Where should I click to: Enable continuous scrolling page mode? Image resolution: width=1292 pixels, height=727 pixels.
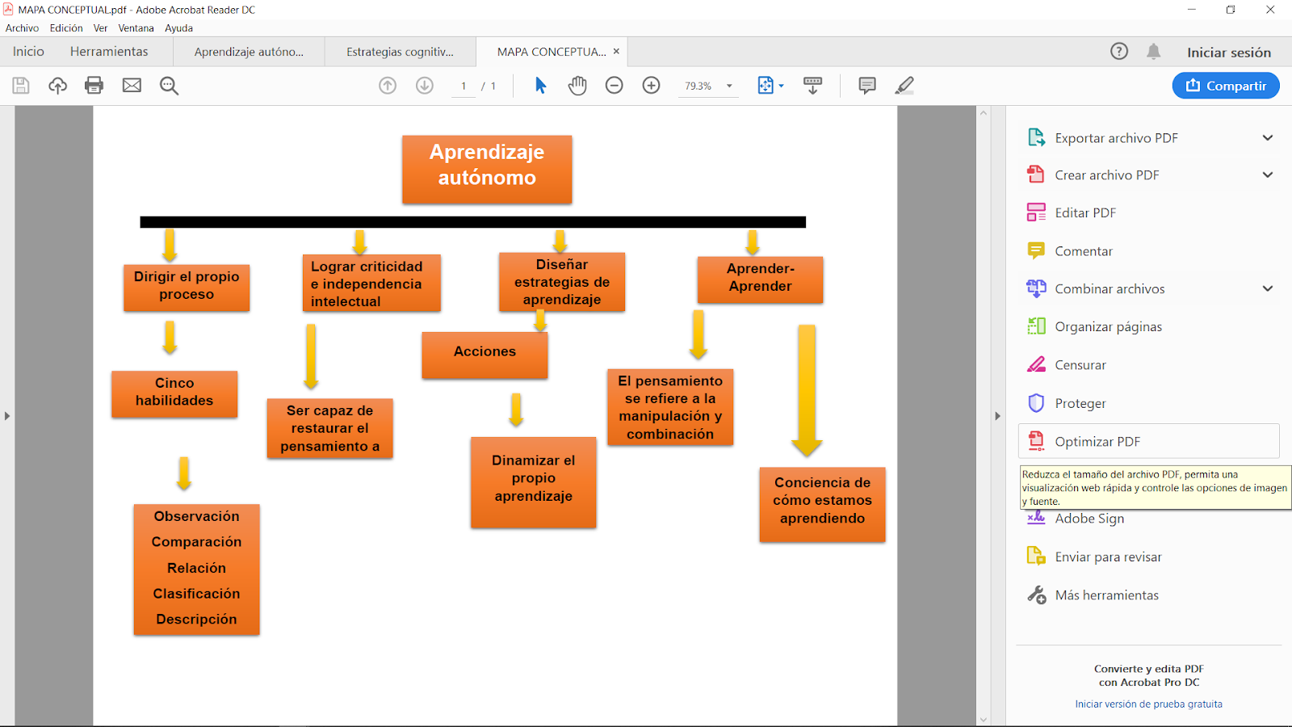pos(812,85)
